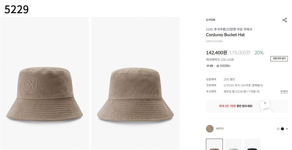Select the gray hat thumbnail
The image size is (292, 150).
[x=233, y=145]
